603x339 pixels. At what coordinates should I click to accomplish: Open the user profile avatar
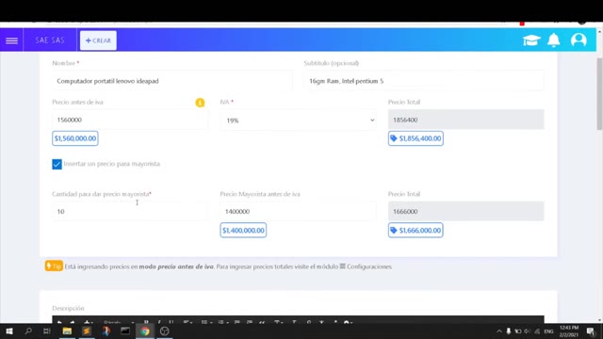[x=579, y=40]
